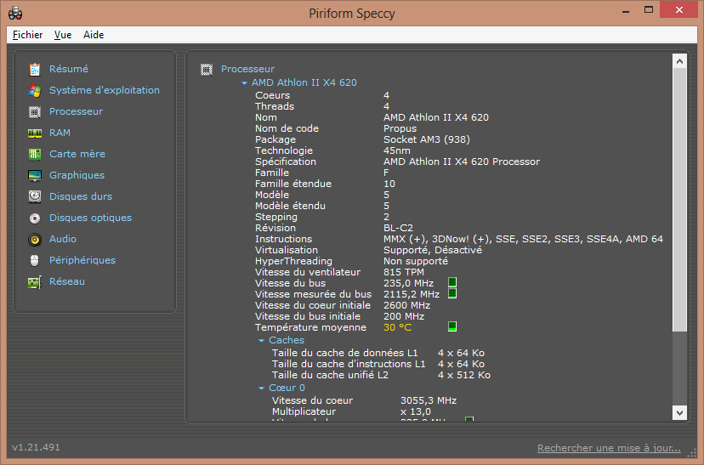The image size is (704, 465).
Task: Click the Réseau network card icon
Action: (35, 282)
